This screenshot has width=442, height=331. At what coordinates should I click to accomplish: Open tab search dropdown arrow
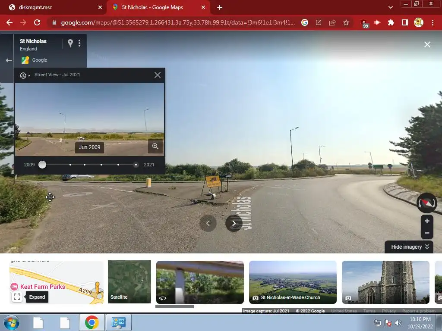point(390,7)
